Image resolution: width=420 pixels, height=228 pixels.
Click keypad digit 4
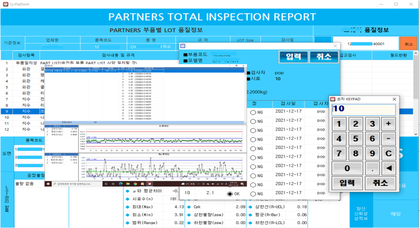[x=339, y=139]
